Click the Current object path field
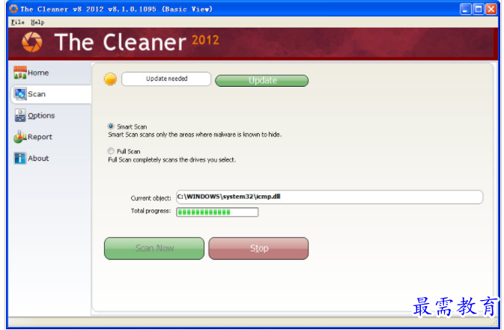Screen dimensions: 504x330 pyautogui.click(x=330, y=197)
